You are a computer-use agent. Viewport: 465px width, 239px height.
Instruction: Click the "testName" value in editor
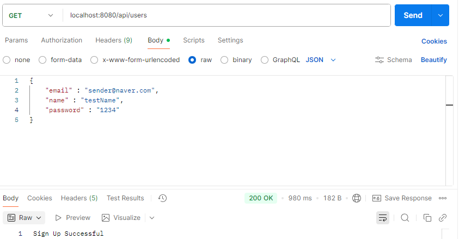100,100
